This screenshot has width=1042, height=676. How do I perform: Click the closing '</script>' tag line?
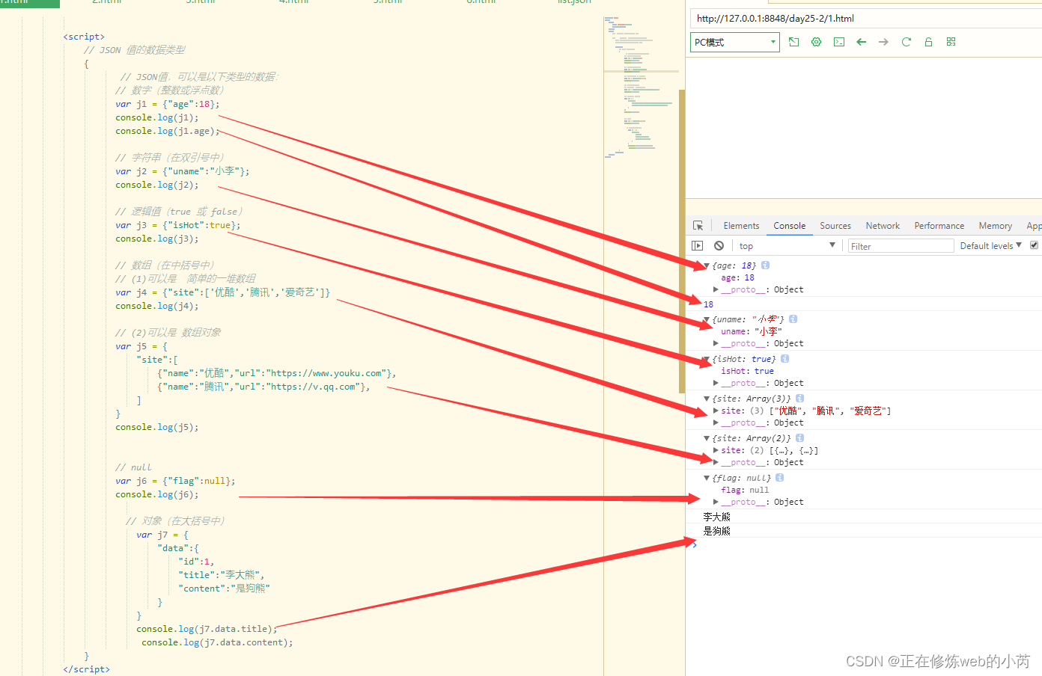point(87,669)
